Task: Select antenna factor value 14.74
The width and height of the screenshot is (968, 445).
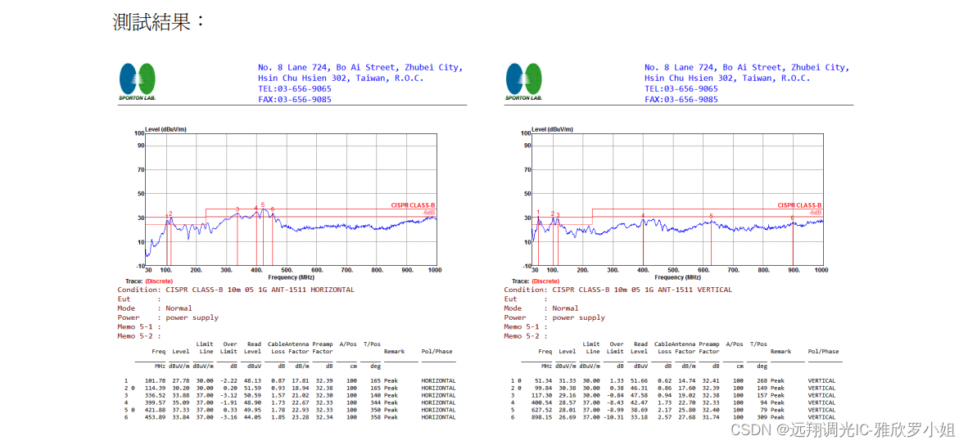Action: 686,381
